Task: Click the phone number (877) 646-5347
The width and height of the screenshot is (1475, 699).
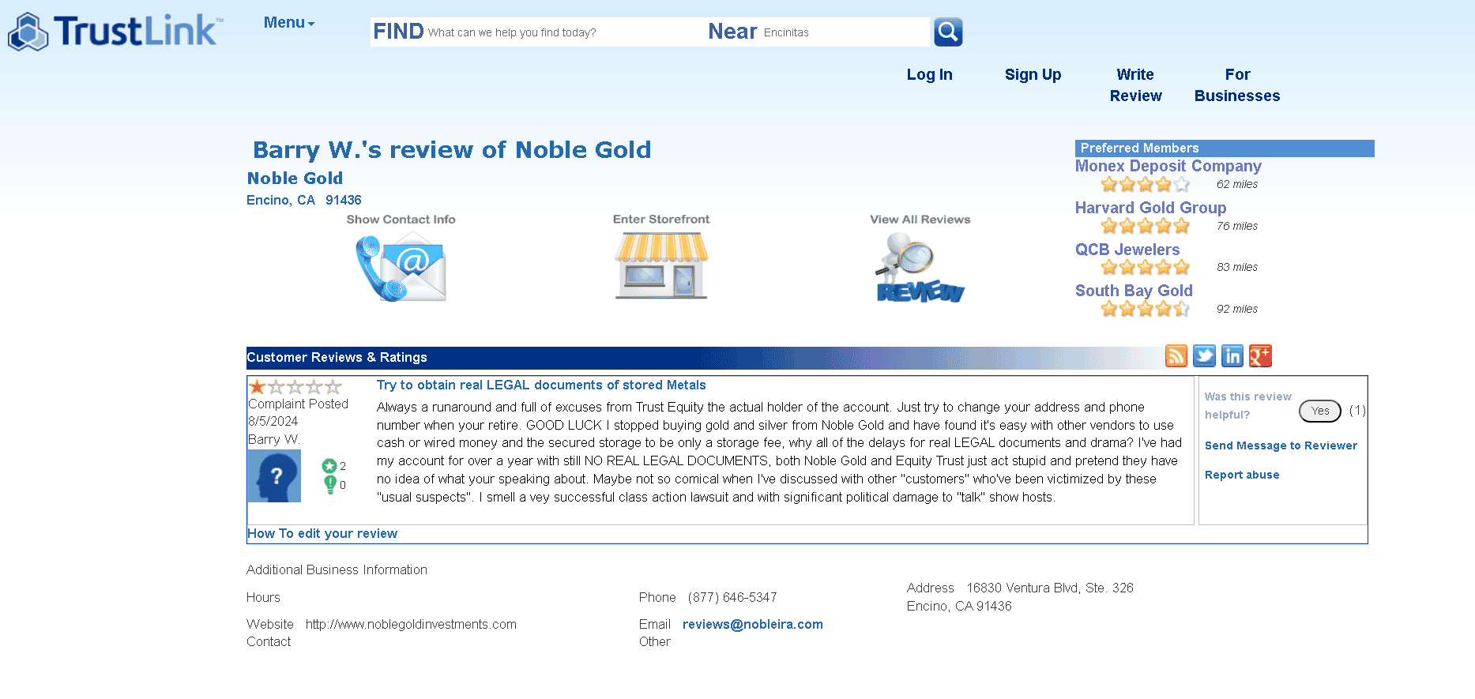Action: (x=732, y=598)
